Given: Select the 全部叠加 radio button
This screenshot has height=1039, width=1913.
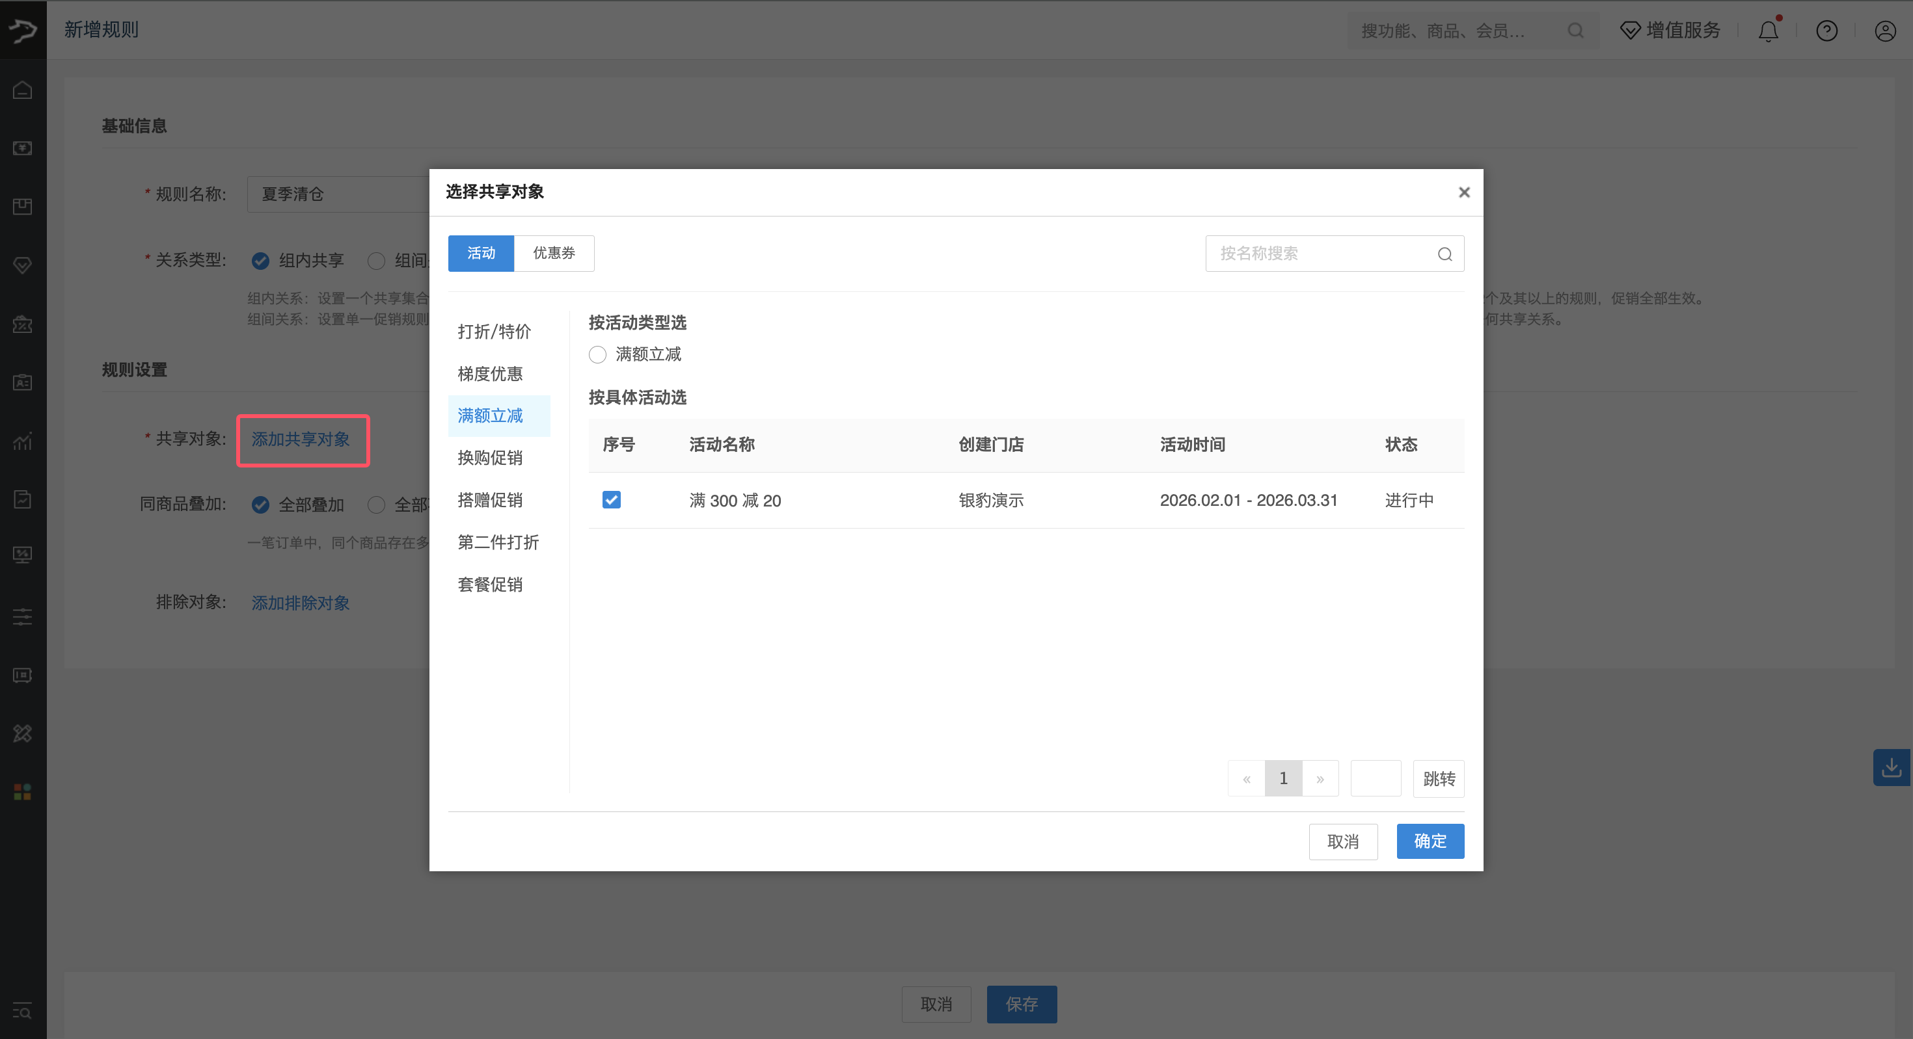Looking at the screenshot, I should pos(260,505).
